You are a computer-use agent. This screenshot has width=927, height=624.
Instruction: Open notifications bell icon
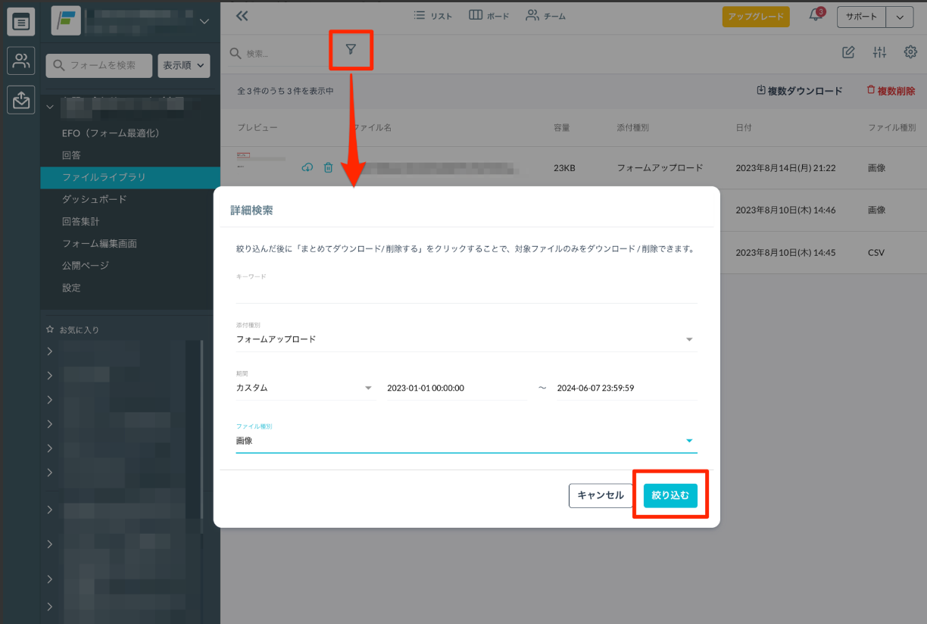click(815, 16)
